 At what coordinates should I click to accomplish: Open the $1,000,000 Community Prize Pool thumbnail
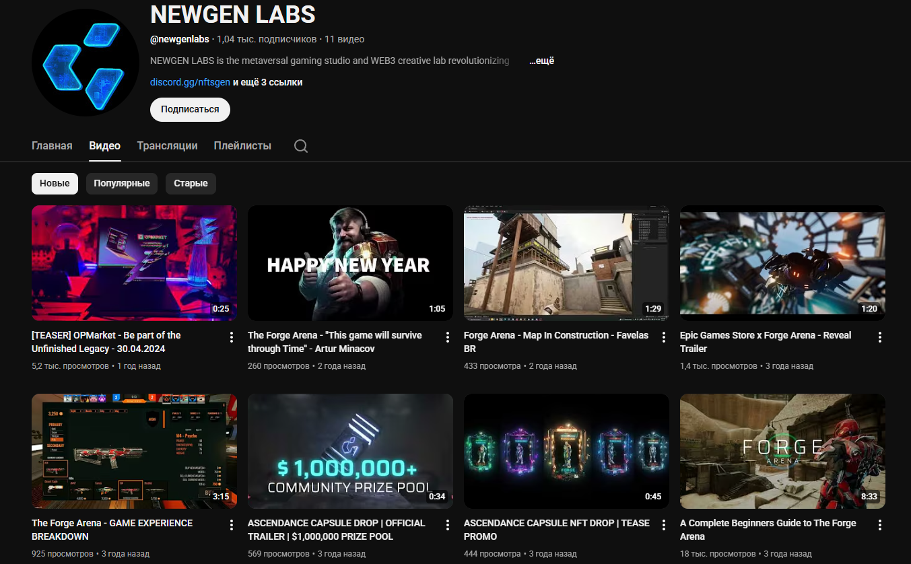(x=350, y=451)
